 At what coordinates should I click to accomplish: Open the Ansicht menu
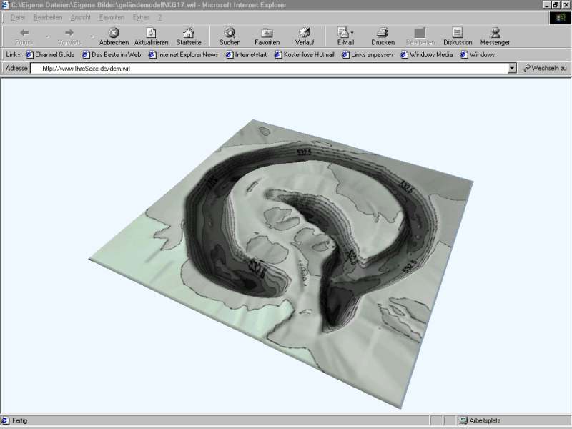[x=80, y=16]
